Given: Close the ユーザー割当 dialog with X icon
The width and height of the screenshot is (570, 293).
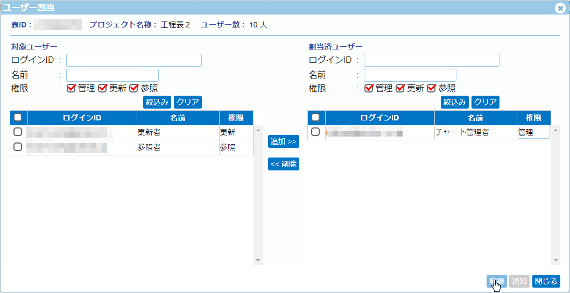Looking at the screenshot, I should coord(560,8).
